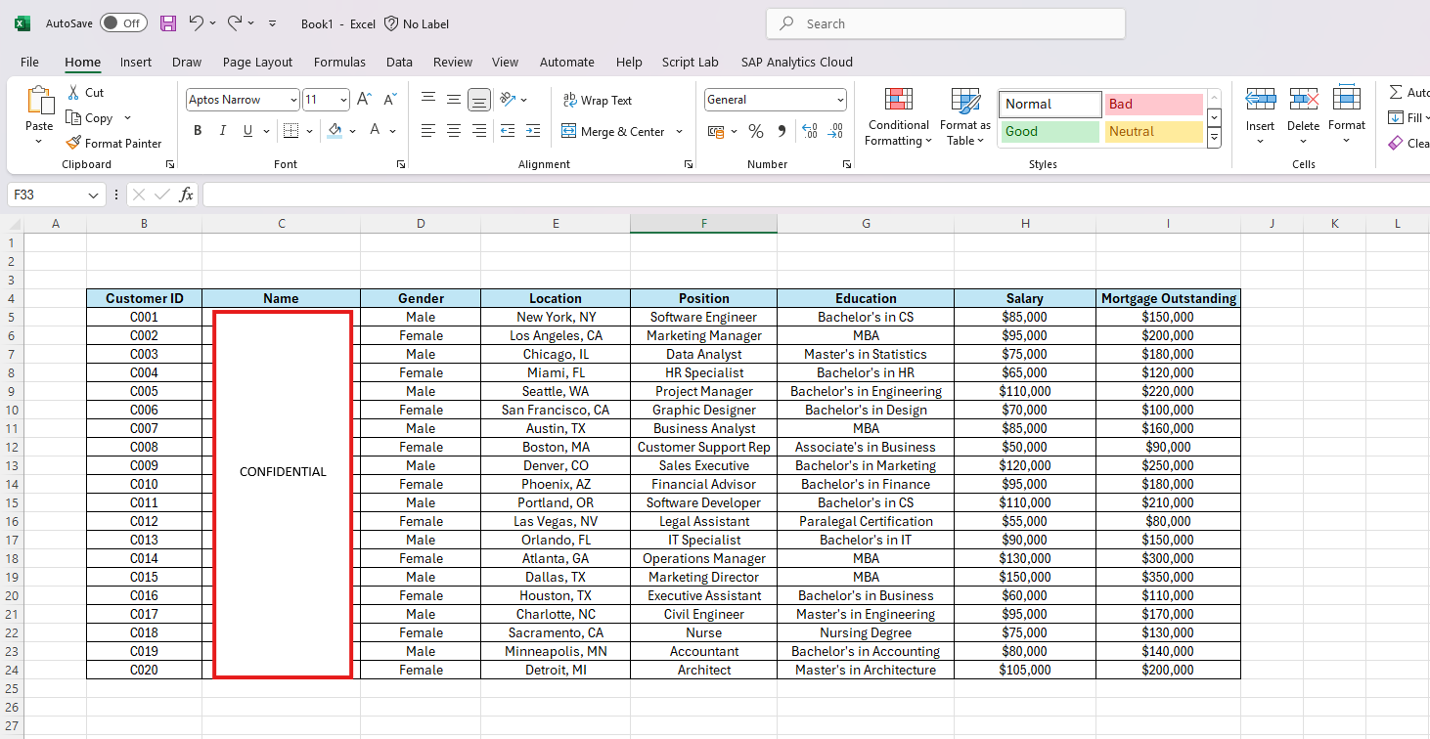Open the Formulas tab
1430x739 pixels.
click(x=339, y=62)
